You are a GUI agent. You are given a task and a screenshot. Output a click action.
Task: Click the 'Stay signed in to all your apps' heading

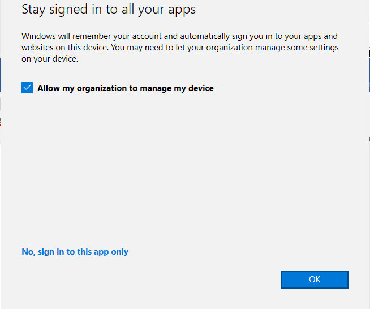click(x=109, y=10)
